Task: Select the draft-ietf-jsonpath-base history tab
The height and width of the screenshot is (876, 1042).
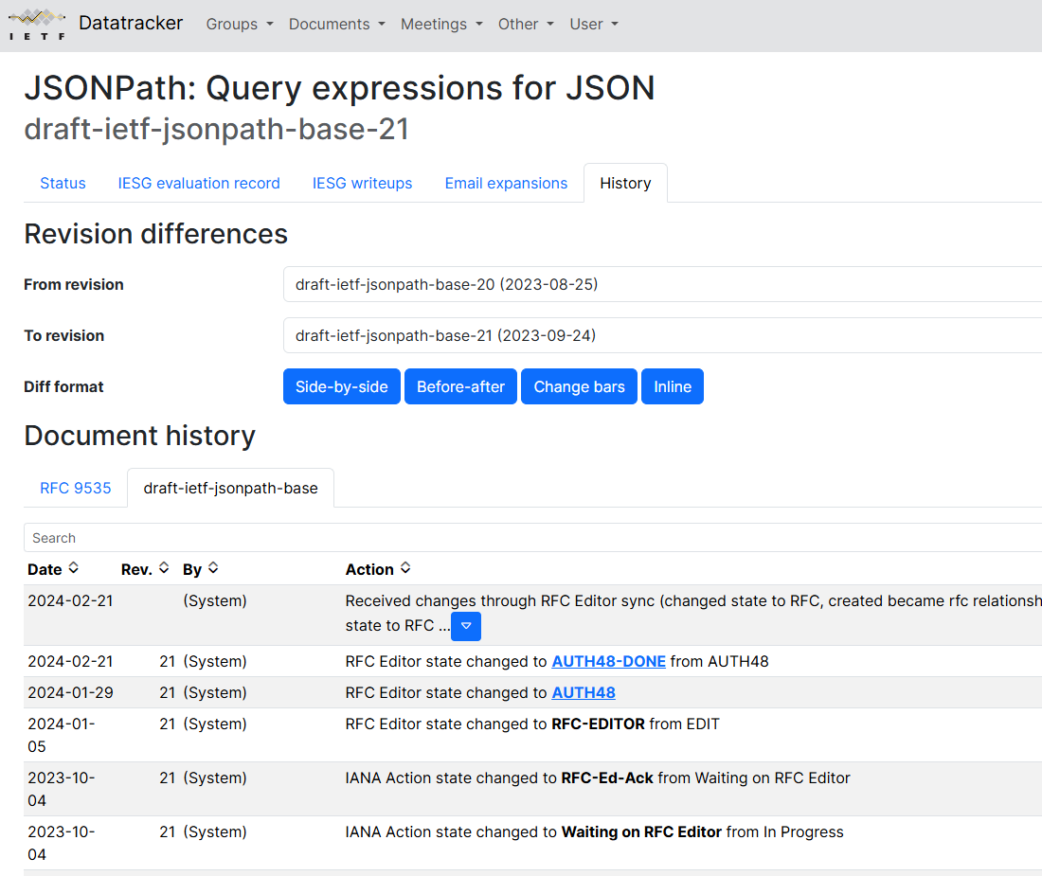Action: (x=230, y=488)
